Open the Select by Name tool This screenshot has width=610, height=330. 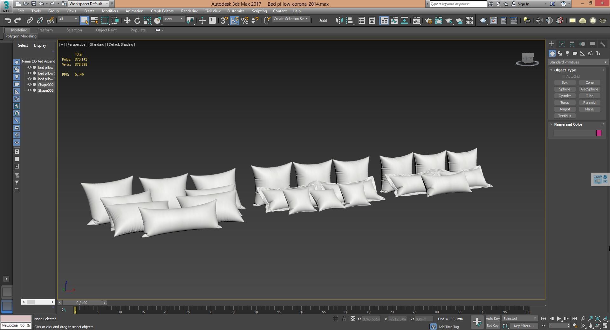coord(94,21)
